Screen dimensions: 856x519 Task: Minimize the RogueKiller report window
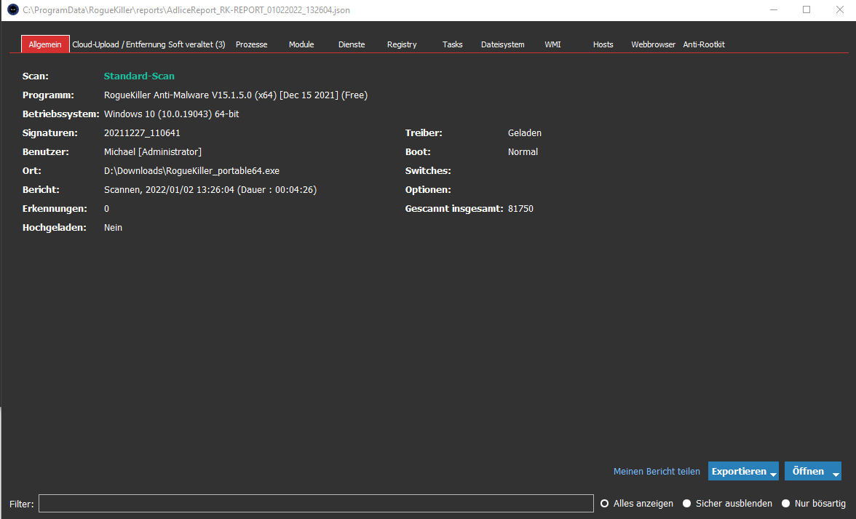(x=774, y=9)
